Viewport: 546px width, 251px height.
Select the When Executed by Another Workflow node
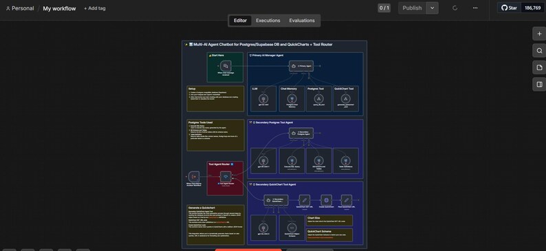pyautogui.click(x=194, y=177)
